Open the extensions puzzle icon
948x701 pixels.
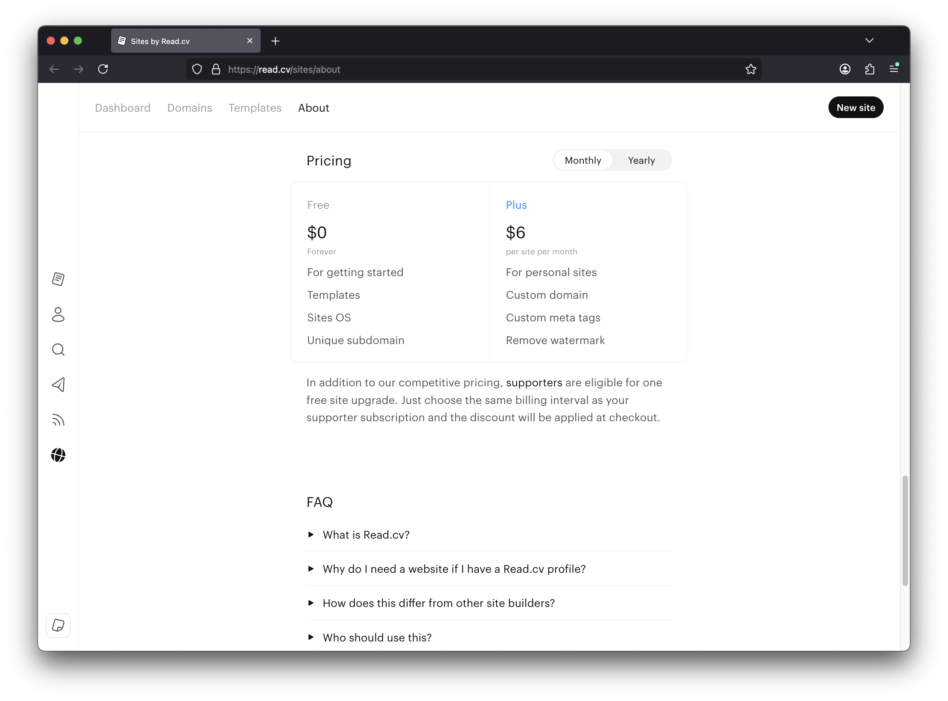point(869,69)
